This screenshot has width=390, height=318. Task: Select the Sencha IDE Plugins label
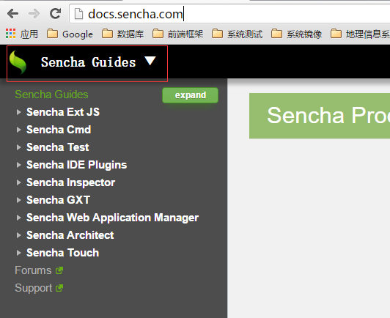[76, 165]
